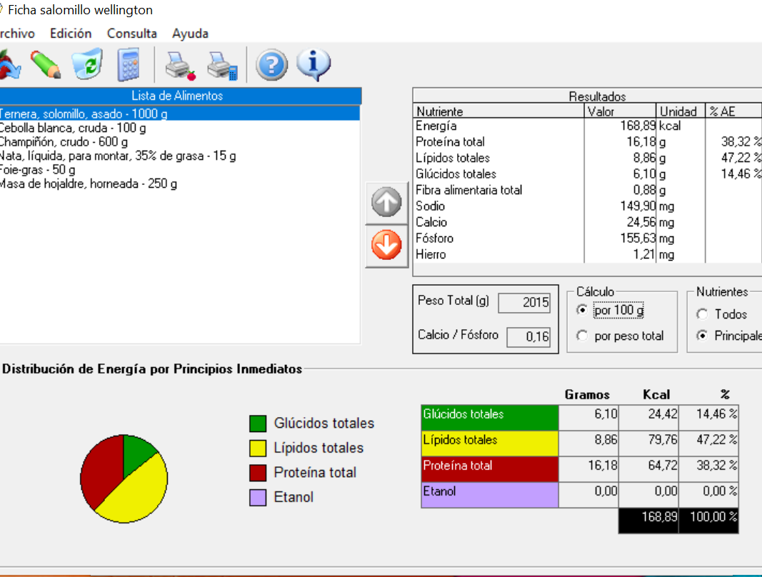The width and height of the screenshot is (762, 577).
Task: Open help with the question mark icon
Action: click(x=271, y=66)
